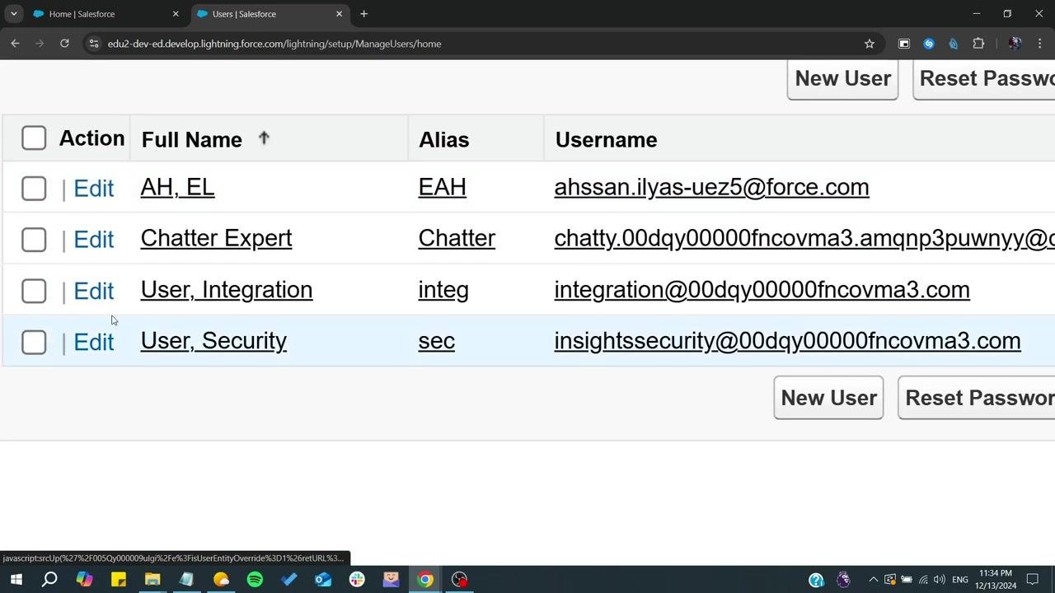Check the box for AH, EL
The height and width of the screenshot is (593, 1055).
34,189
